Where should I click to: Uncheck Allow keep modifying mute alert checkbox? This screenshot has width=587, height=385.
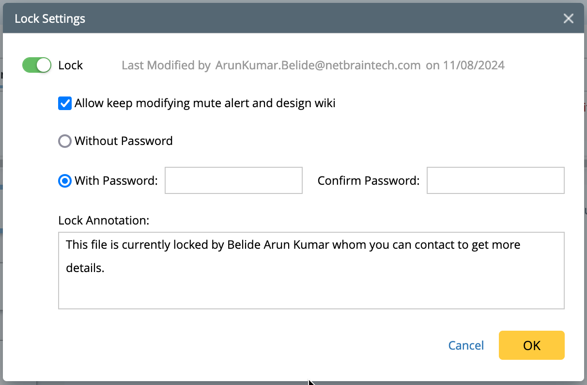65,103
